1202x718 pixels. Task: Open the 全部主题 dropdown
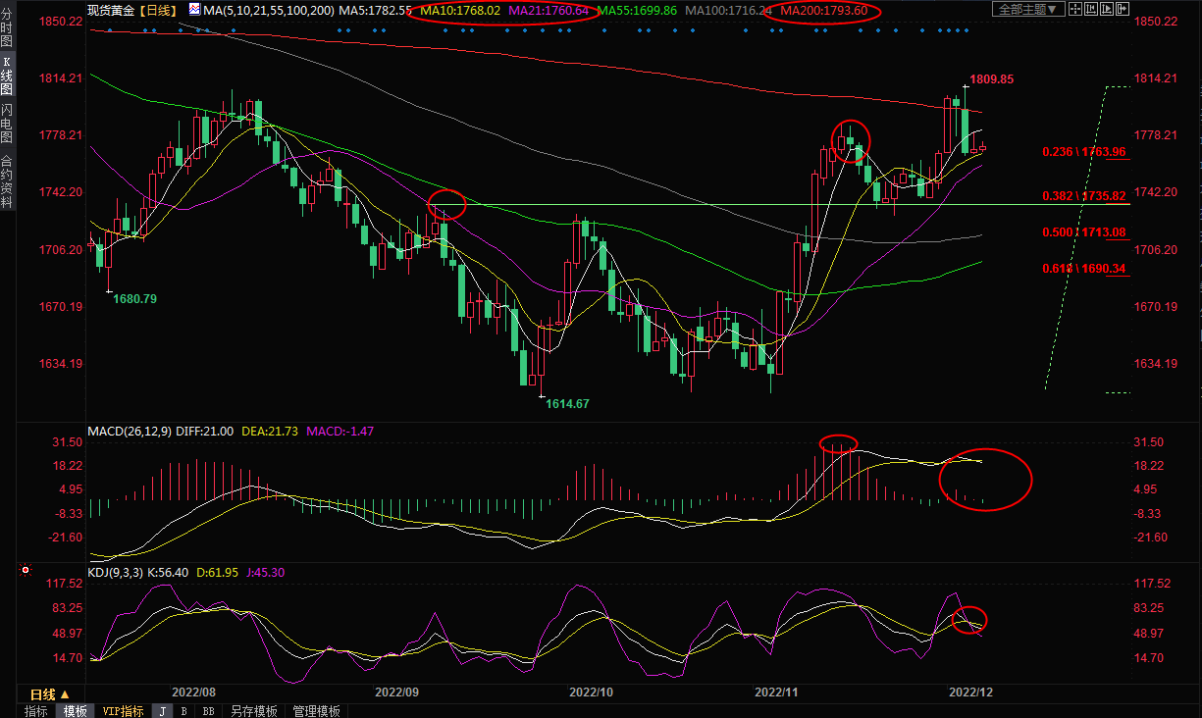[1027, 10]
